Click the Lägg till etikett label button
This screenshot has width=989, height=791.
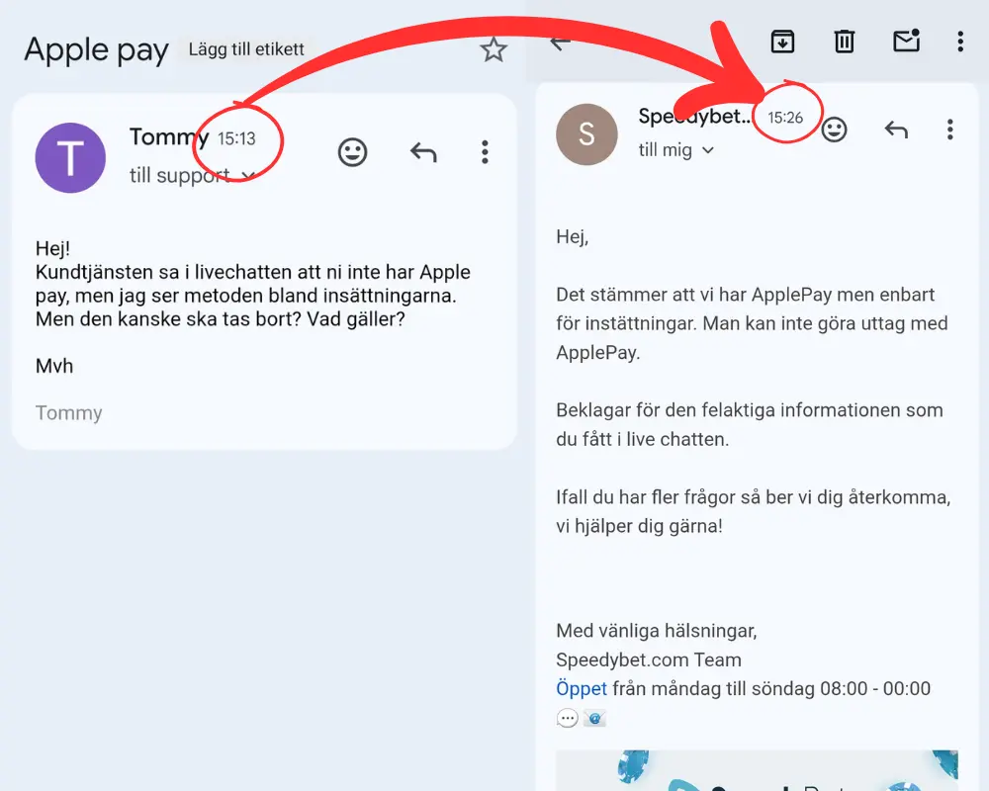pyautogui.click(x=246, y=49)
